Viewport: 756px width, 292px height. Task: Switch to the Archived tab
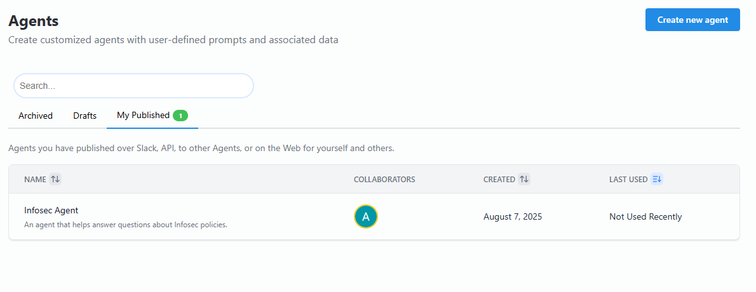(x=36, y=116)
